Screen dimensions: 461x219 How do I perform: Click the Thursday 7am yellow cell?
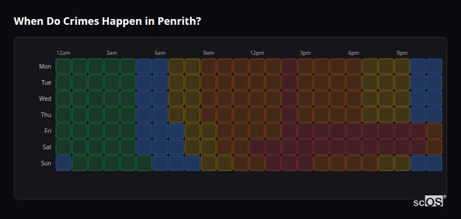[176, 115]
